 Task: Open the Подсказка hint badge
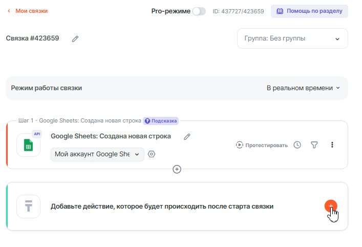(161, 121)
